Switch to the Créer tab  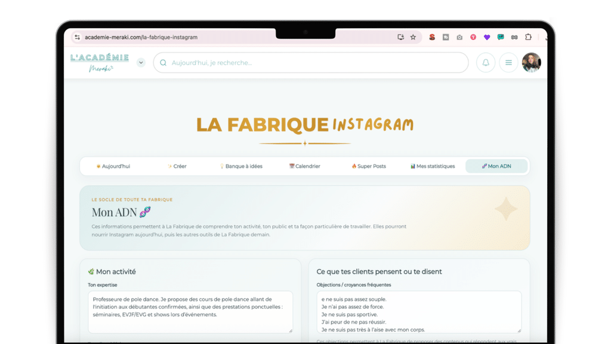click(x=177, y=166)
